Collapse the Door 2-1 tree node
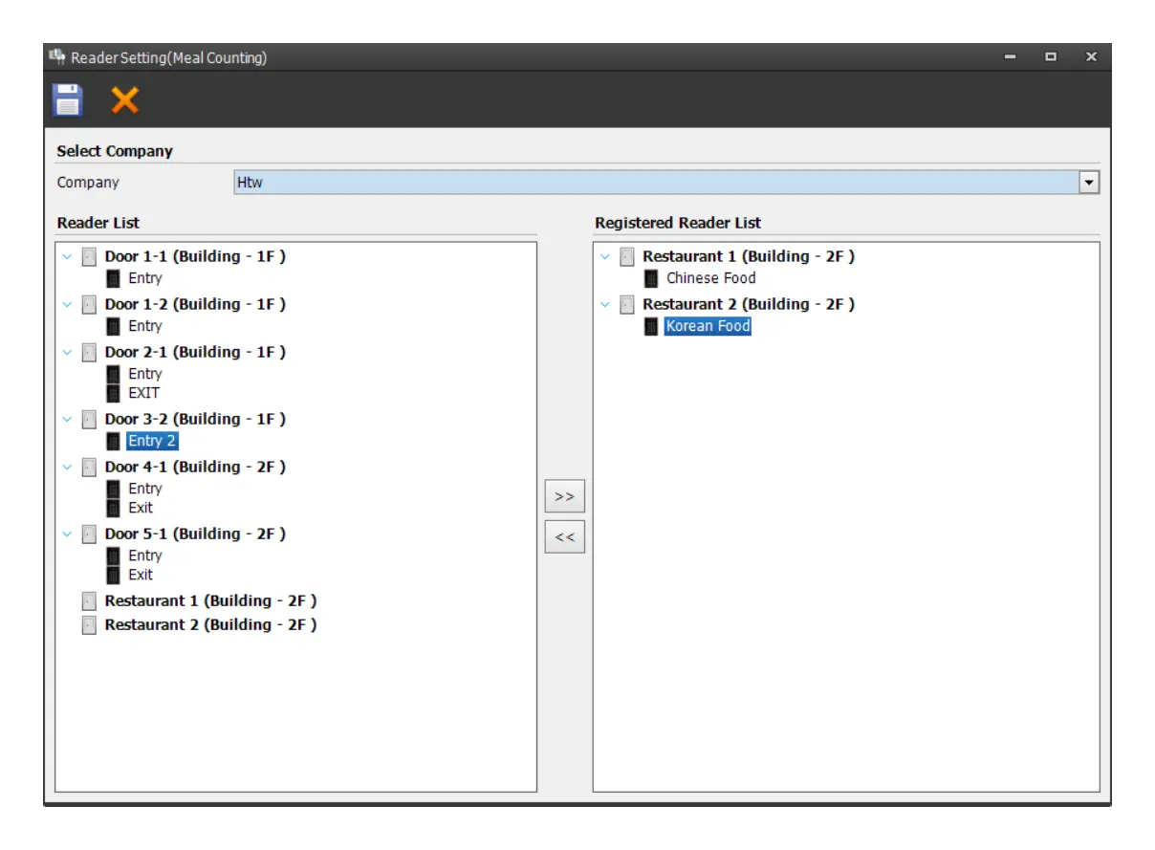Image resolution: width=1155 pixels, height=850 pixels. pyautogui.click(x=67, y=352)
